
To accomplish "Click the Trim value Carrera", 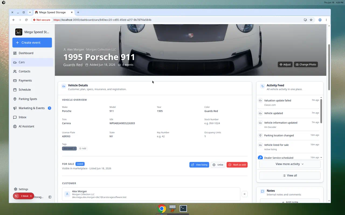I will [x=66, y=123].
